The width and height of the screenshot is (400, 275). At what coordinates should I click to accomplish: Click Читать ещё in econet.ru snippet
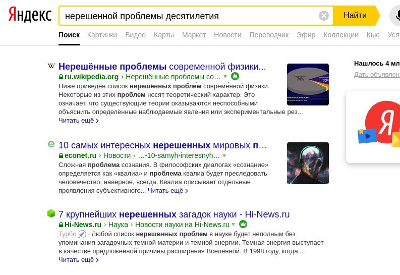(168, 191)
